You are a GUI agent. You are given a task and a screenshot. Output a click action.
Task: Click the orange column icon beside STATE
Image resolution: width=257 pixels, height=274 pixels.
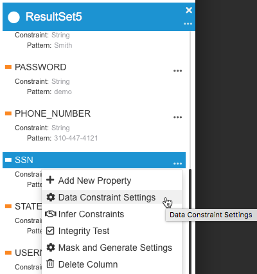8,206
